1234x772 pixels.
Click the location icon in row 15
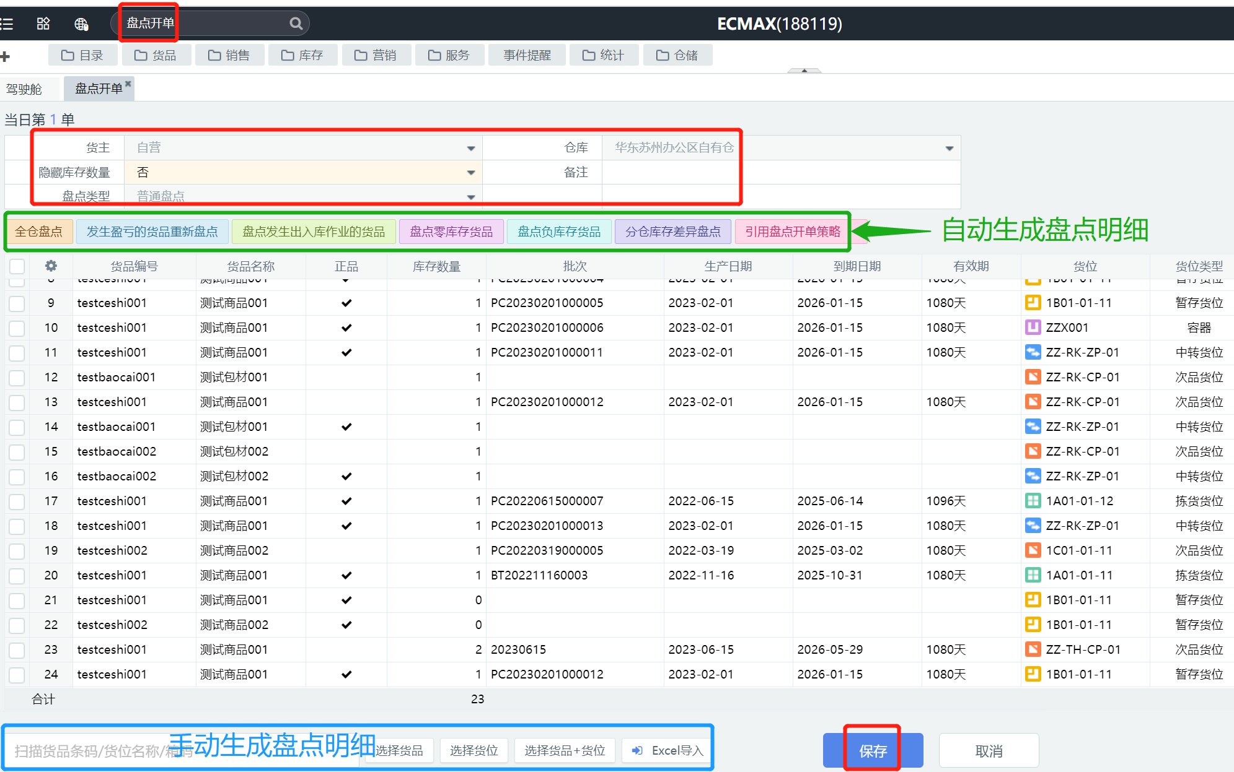1033,451
